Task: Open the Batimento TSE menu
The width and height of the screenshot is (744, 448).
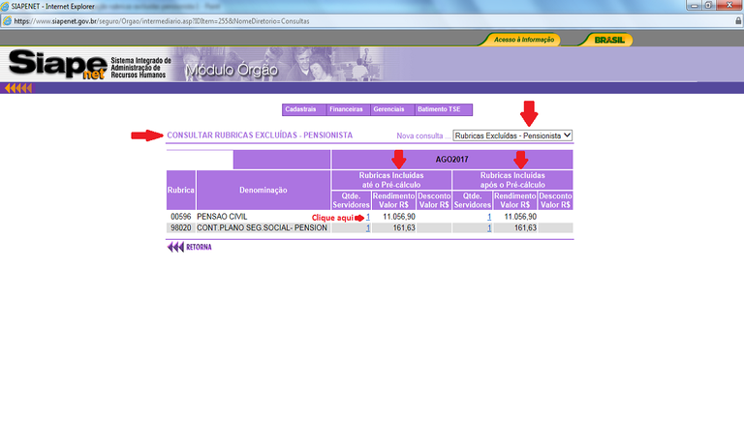Action: pos(438,109)
